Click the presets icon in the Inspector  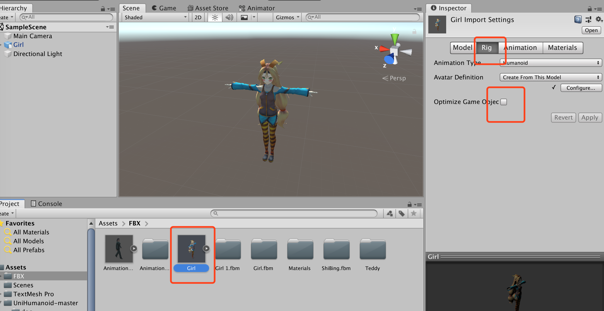point(588,20)
